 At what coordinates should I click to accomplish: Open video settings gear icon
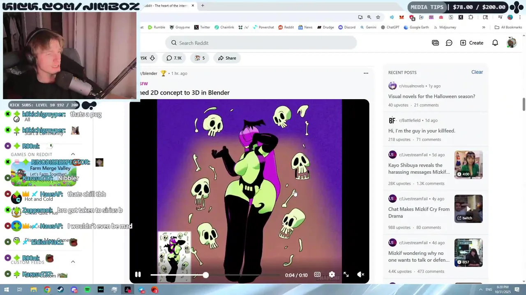(x=332, y=275)
